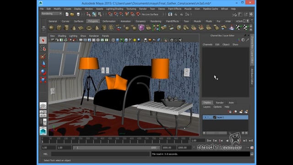Create a polygon torus from shelf
This screenshot has height=165, width=293.
tap(89, 28)
